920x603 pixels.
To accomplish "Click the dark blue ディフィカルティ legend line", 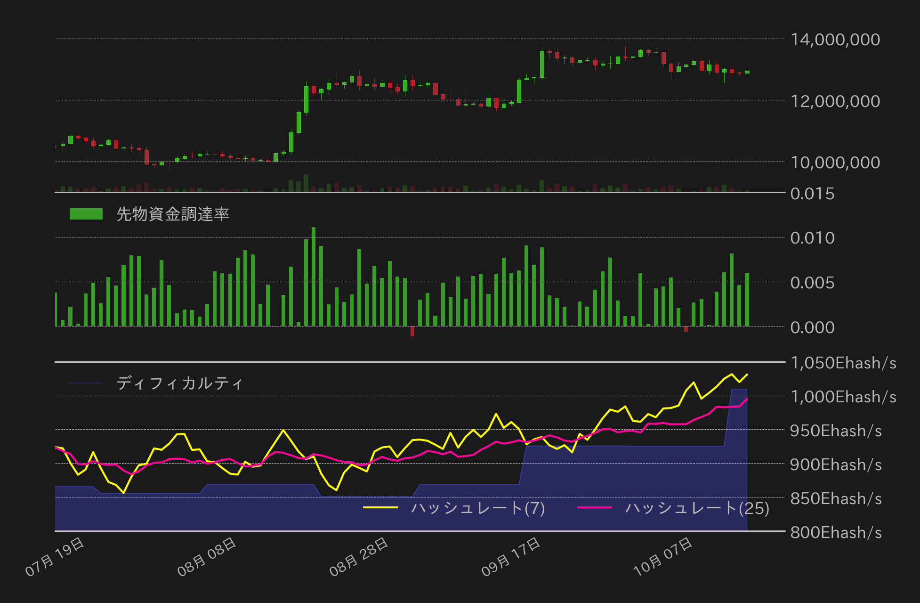I will tap(86, 383).
